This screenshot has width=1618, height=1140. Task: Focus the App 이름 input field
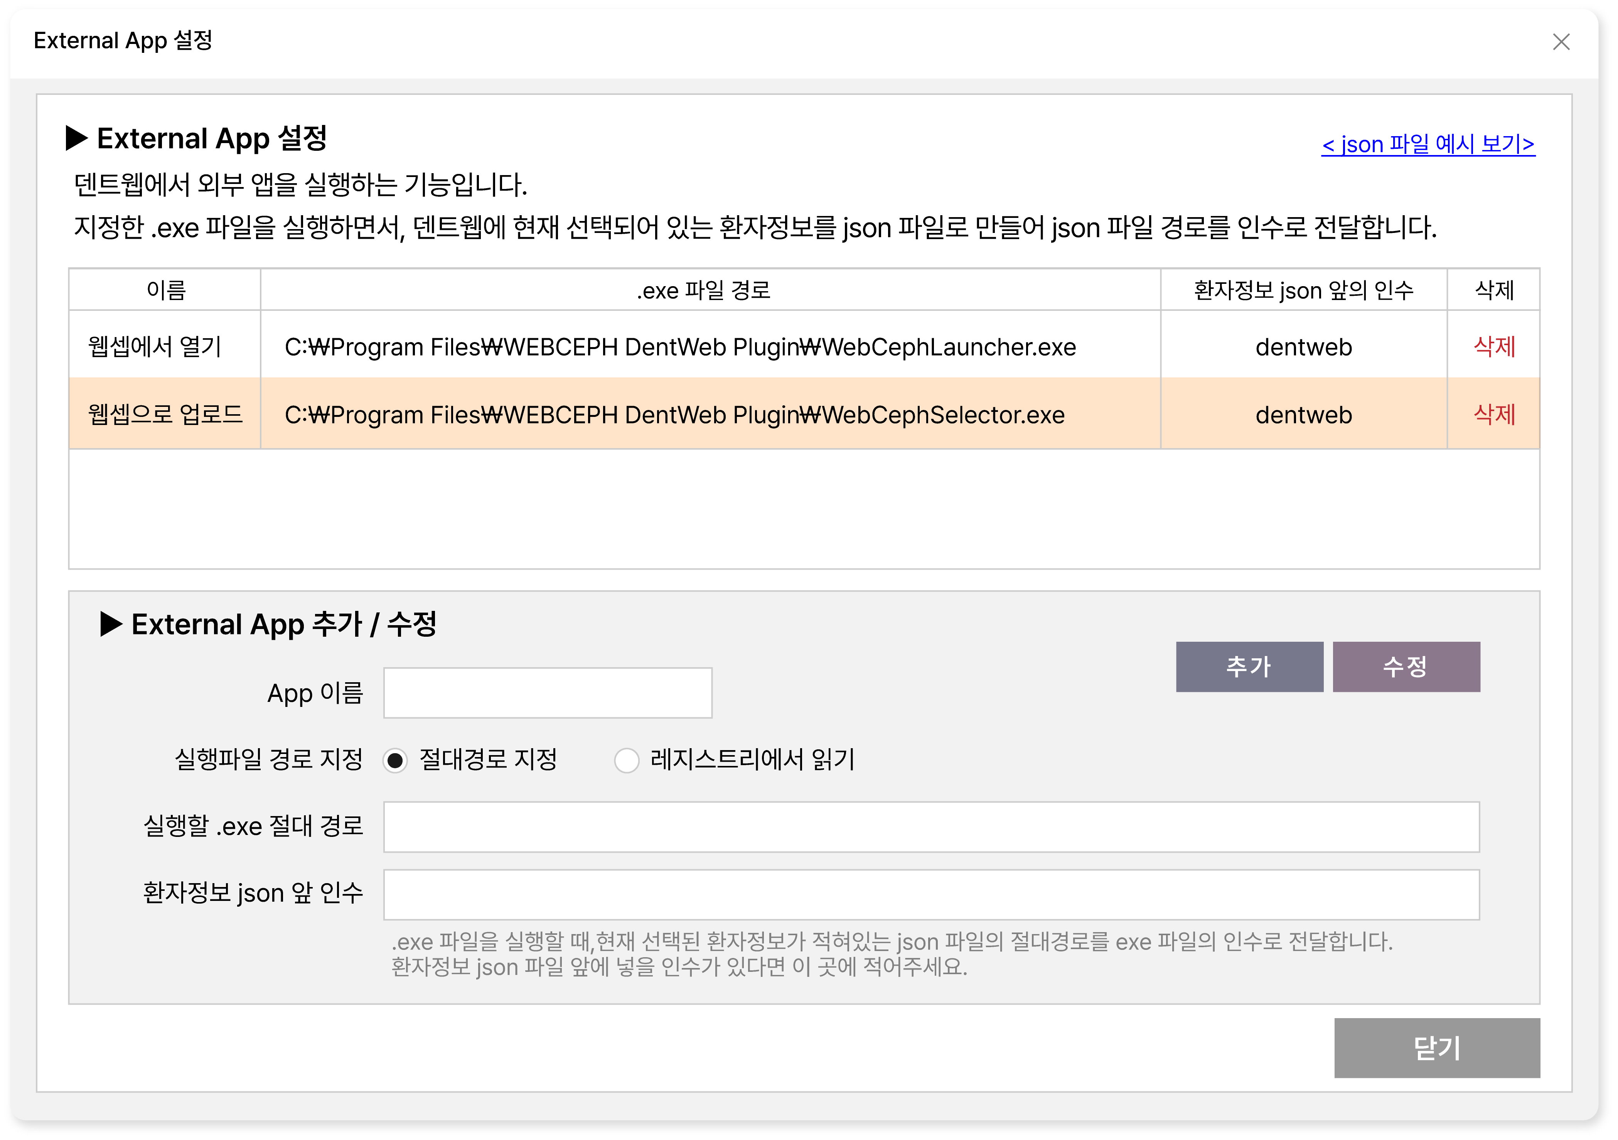pos(548,693)
